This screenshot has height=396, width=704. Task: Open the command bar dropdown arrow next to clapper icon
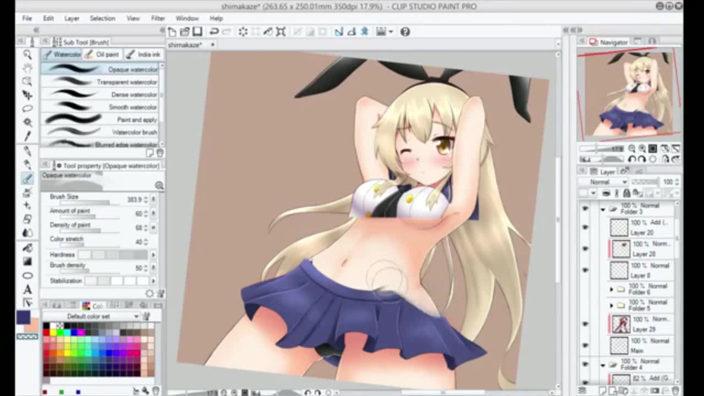click(x=391, y=32)
